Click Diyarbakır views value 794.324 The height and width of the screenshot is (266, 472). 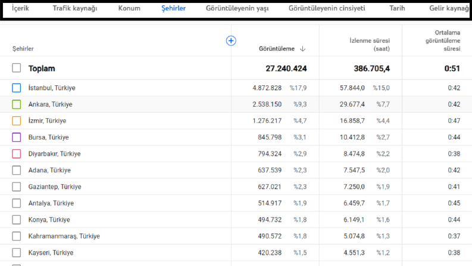click(x=270, y=154)
